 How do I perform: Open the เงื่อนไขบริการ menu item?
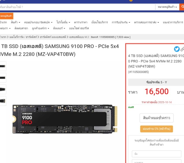point(99,22)
